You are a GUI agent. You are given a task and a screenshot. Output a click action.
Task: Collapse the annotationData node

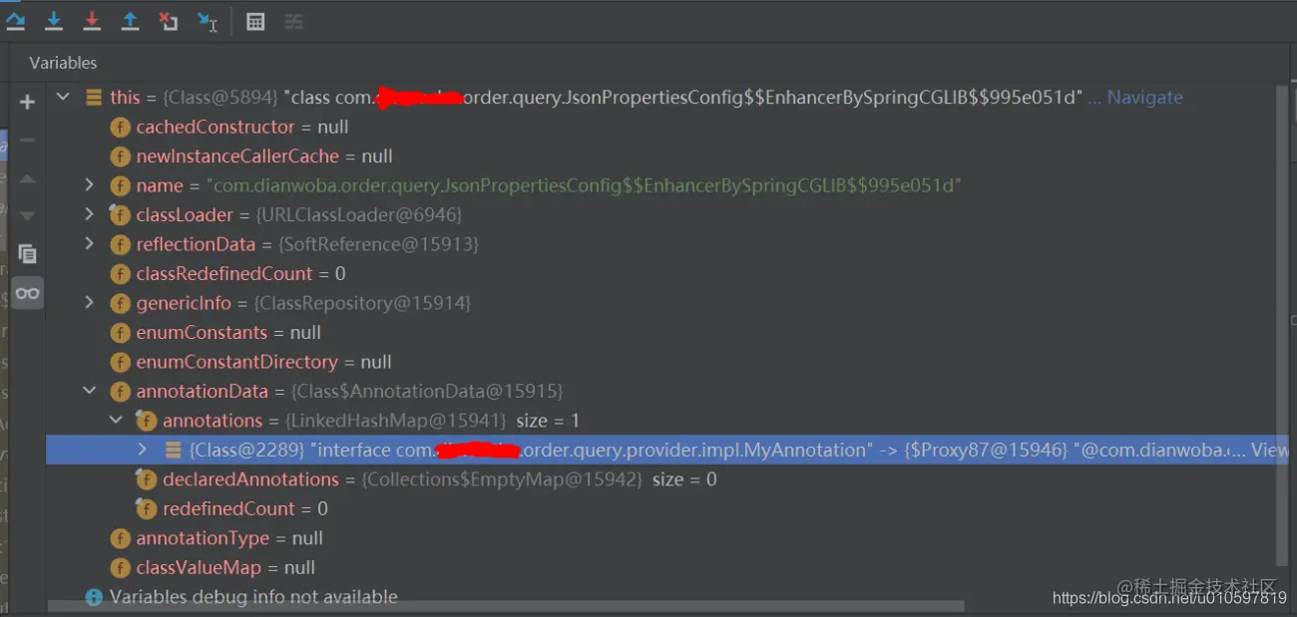90,391
